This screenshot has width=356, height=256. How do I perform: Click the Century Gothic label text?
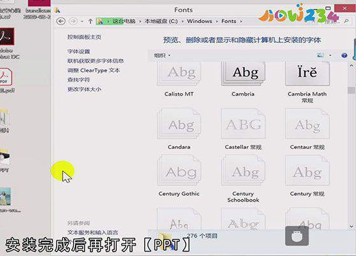click(179, 194)
